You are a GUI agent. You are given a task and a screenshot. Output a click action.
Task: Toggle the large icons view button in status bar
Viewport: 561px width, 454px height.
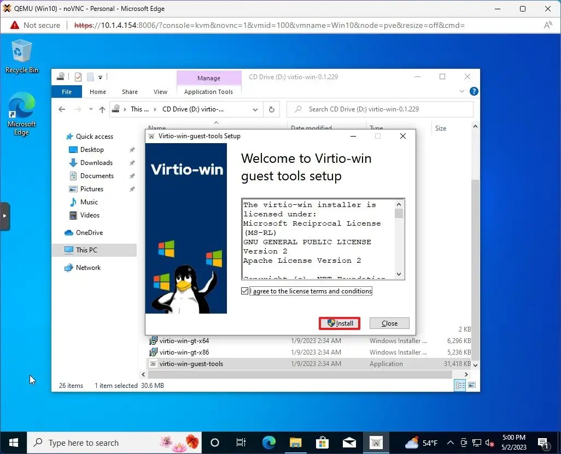pos(472,386)
